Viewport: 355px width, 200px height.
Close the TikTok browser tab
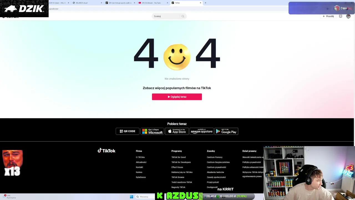pyautogui.click(x=201, y=3)
